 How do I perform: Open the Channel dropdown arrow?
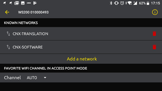click(45, 78)
